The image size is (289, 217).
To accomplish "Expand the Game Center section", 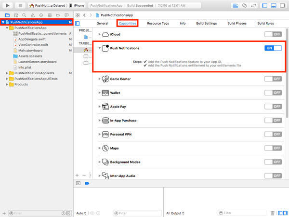I will (99, 79).
